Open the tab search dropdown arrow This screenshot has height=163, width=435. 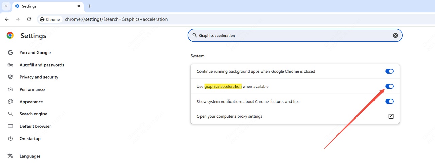point(6,6)
